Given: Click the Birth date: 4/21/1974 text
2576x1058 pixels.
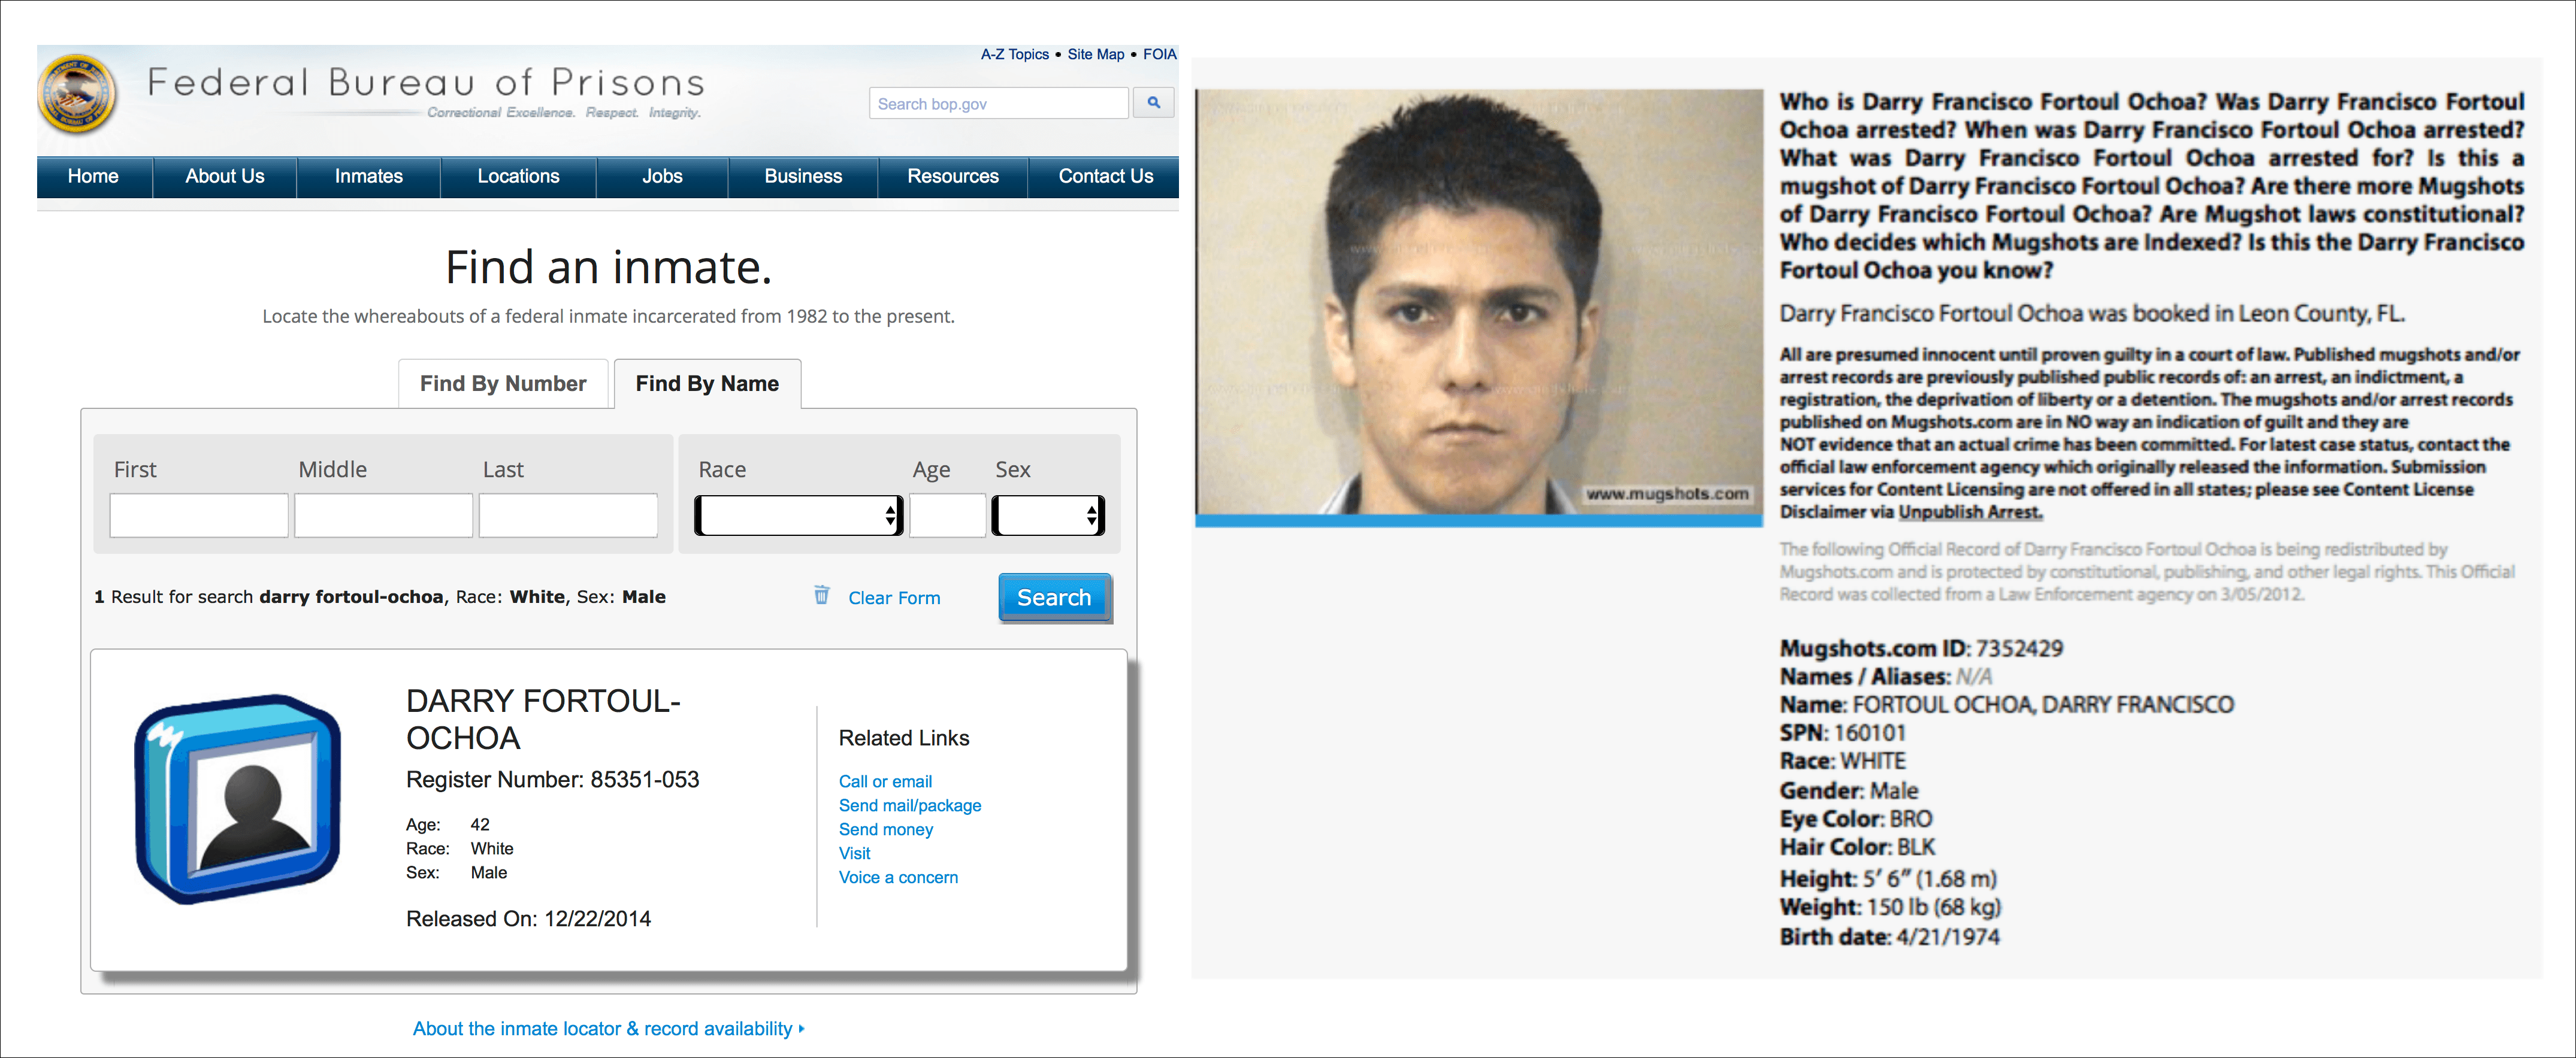Looking at the screenshot, I should (x=1889, y=937).
